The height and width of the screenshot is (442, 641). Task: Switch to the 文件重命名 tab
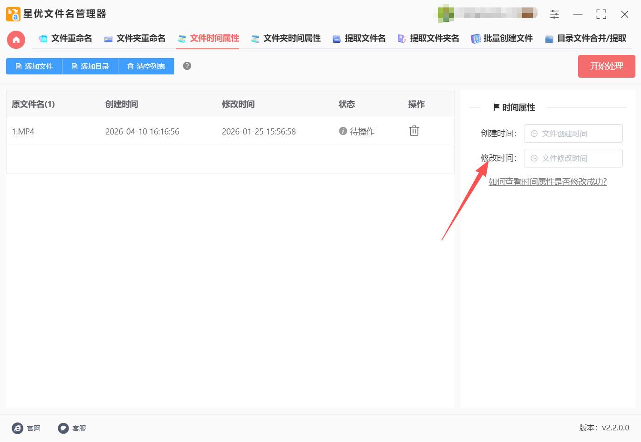(65, 38)
